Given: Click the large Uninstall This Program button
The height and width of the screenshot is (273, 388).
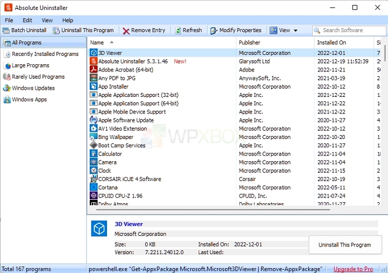Looking at the screenshot, I should 345,245.
